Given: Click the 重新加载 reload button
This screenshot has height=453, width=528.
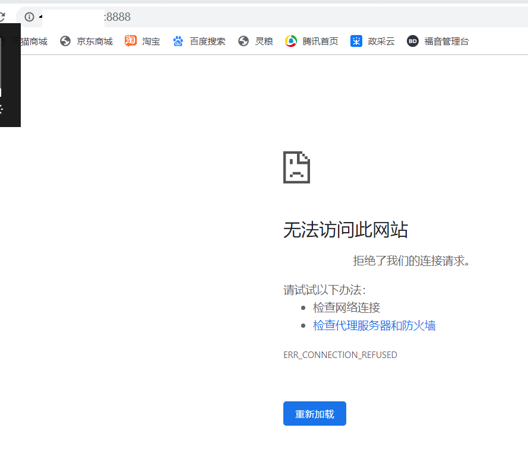Looking at the screenshot, I should (315, 414).
